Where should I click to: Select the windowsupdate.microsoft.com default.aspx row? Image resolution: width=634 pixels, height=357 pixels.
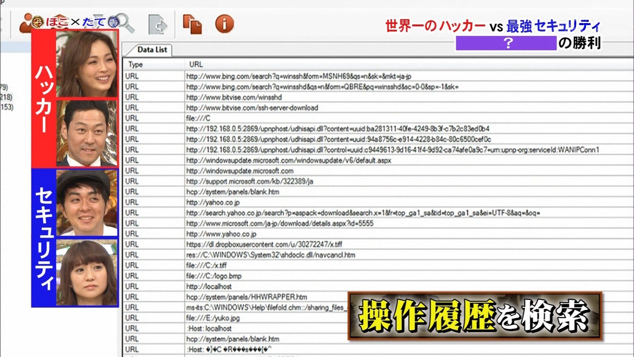[x=288, y=160]
